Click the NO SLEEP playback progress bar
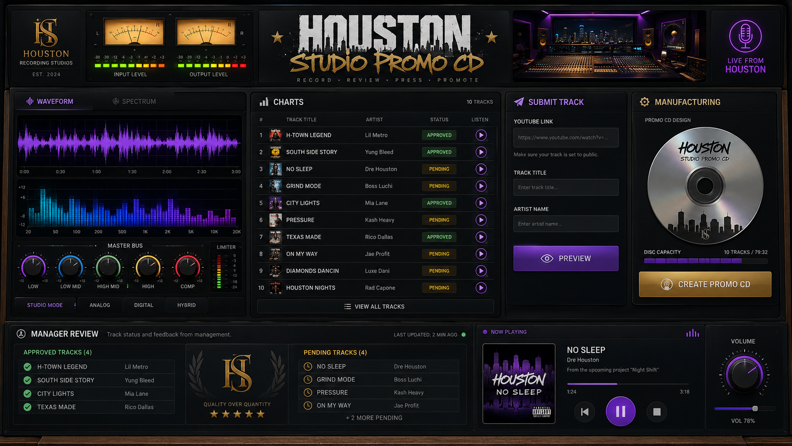Screen dimensions: 792x446 click(628, 383)
